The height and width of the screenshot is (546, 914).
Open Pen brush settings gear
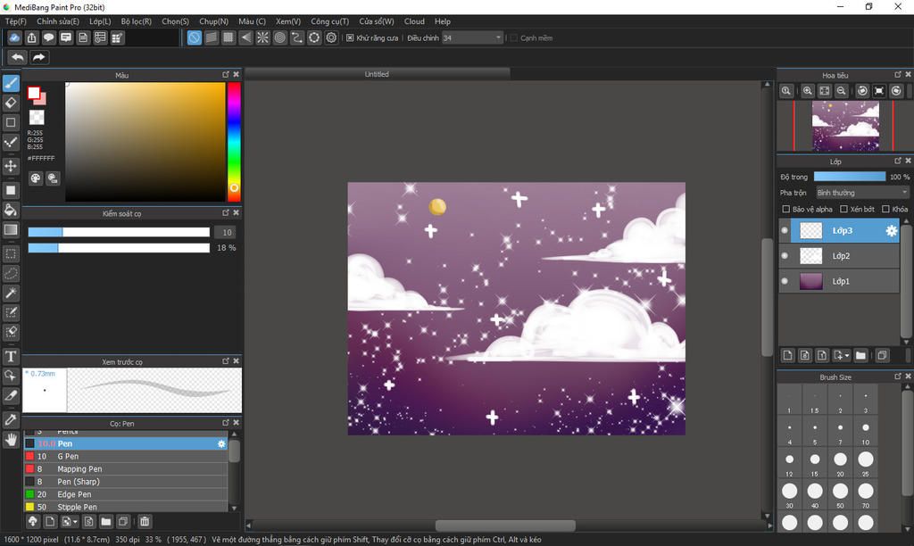221,444
